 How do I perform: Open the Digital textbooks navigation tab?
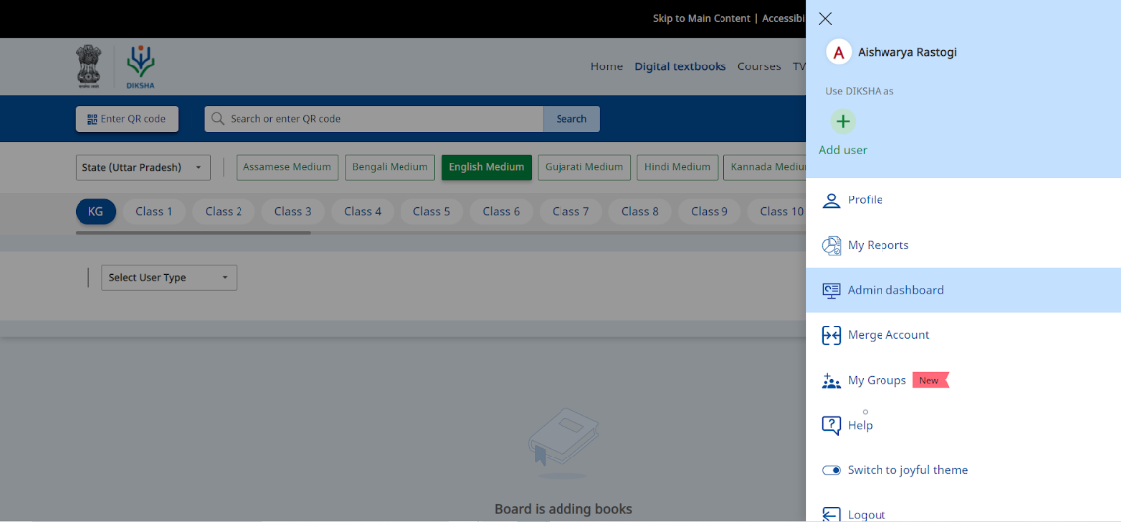click(680, 66)
